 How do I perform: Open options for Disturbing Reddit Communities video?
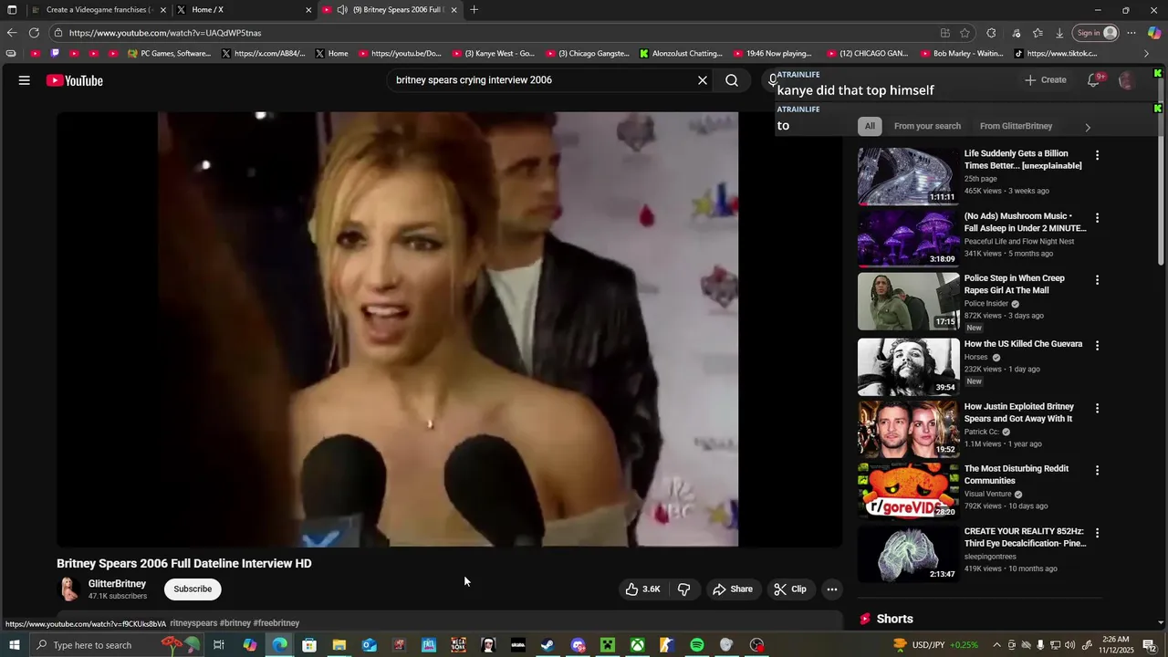(1097, 471)
